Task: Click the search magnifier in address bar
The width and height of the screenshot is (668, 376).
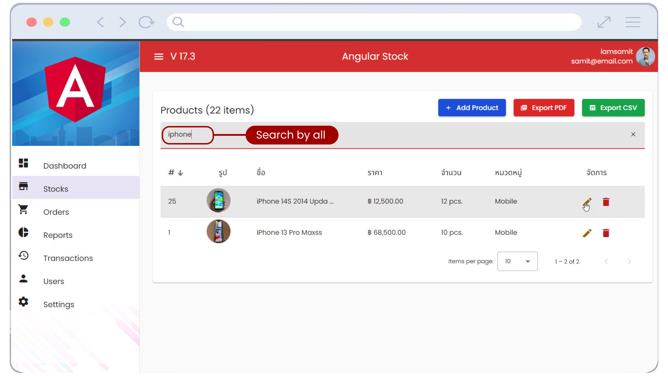Action: click(178, 22)
